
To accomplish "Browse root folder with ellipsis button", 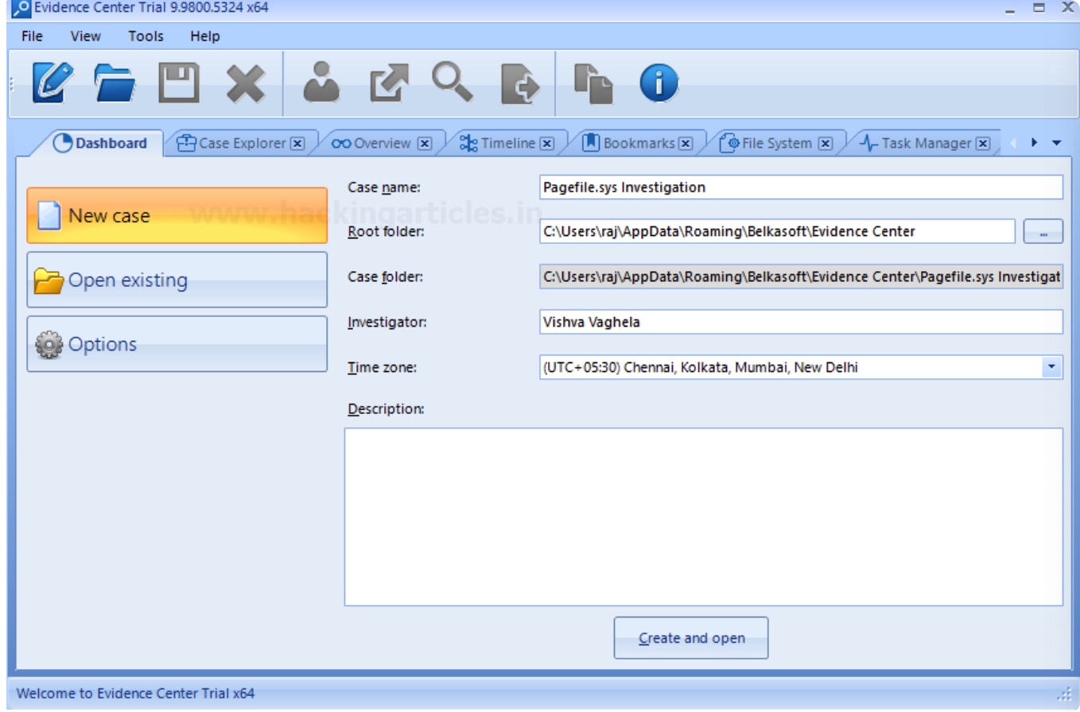I will (x=1043, y=232).
